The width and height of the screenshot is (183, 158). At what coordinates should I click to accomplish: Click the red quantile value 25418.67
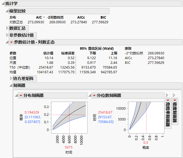pyautogui.click(x=105, y=112)
